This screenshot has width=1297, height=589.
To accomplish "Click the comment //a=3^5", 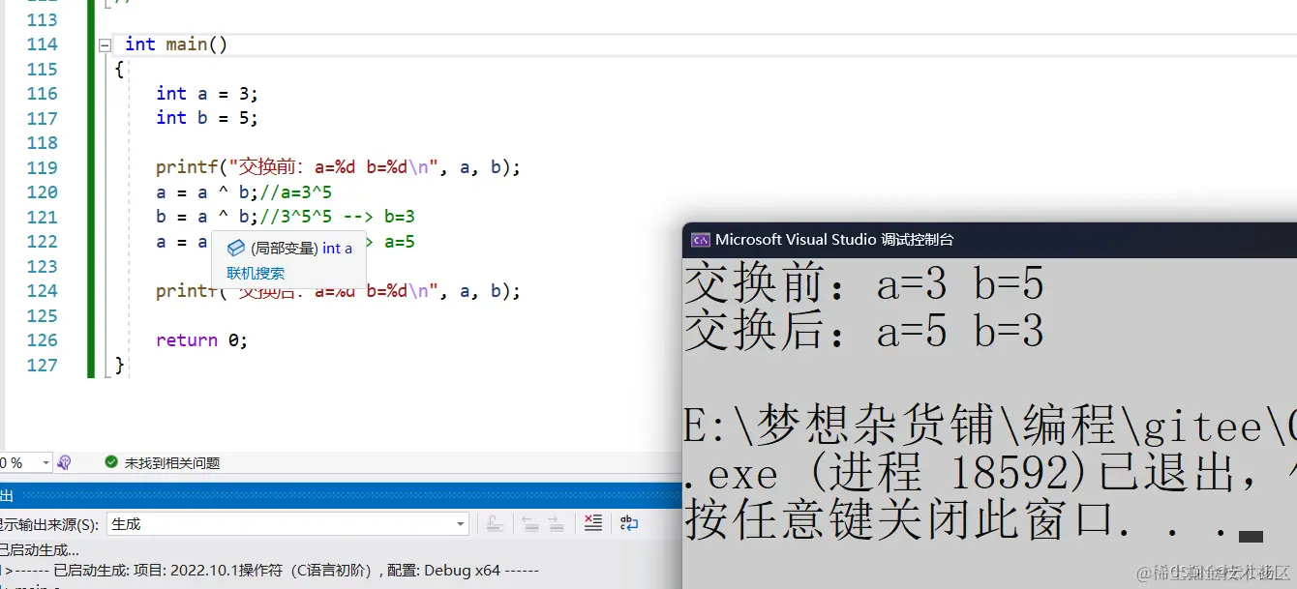I will tap(295, 192).
